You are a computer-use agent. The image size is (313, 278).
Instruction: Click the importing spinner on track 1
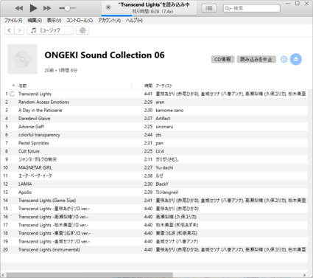[13, 94]
